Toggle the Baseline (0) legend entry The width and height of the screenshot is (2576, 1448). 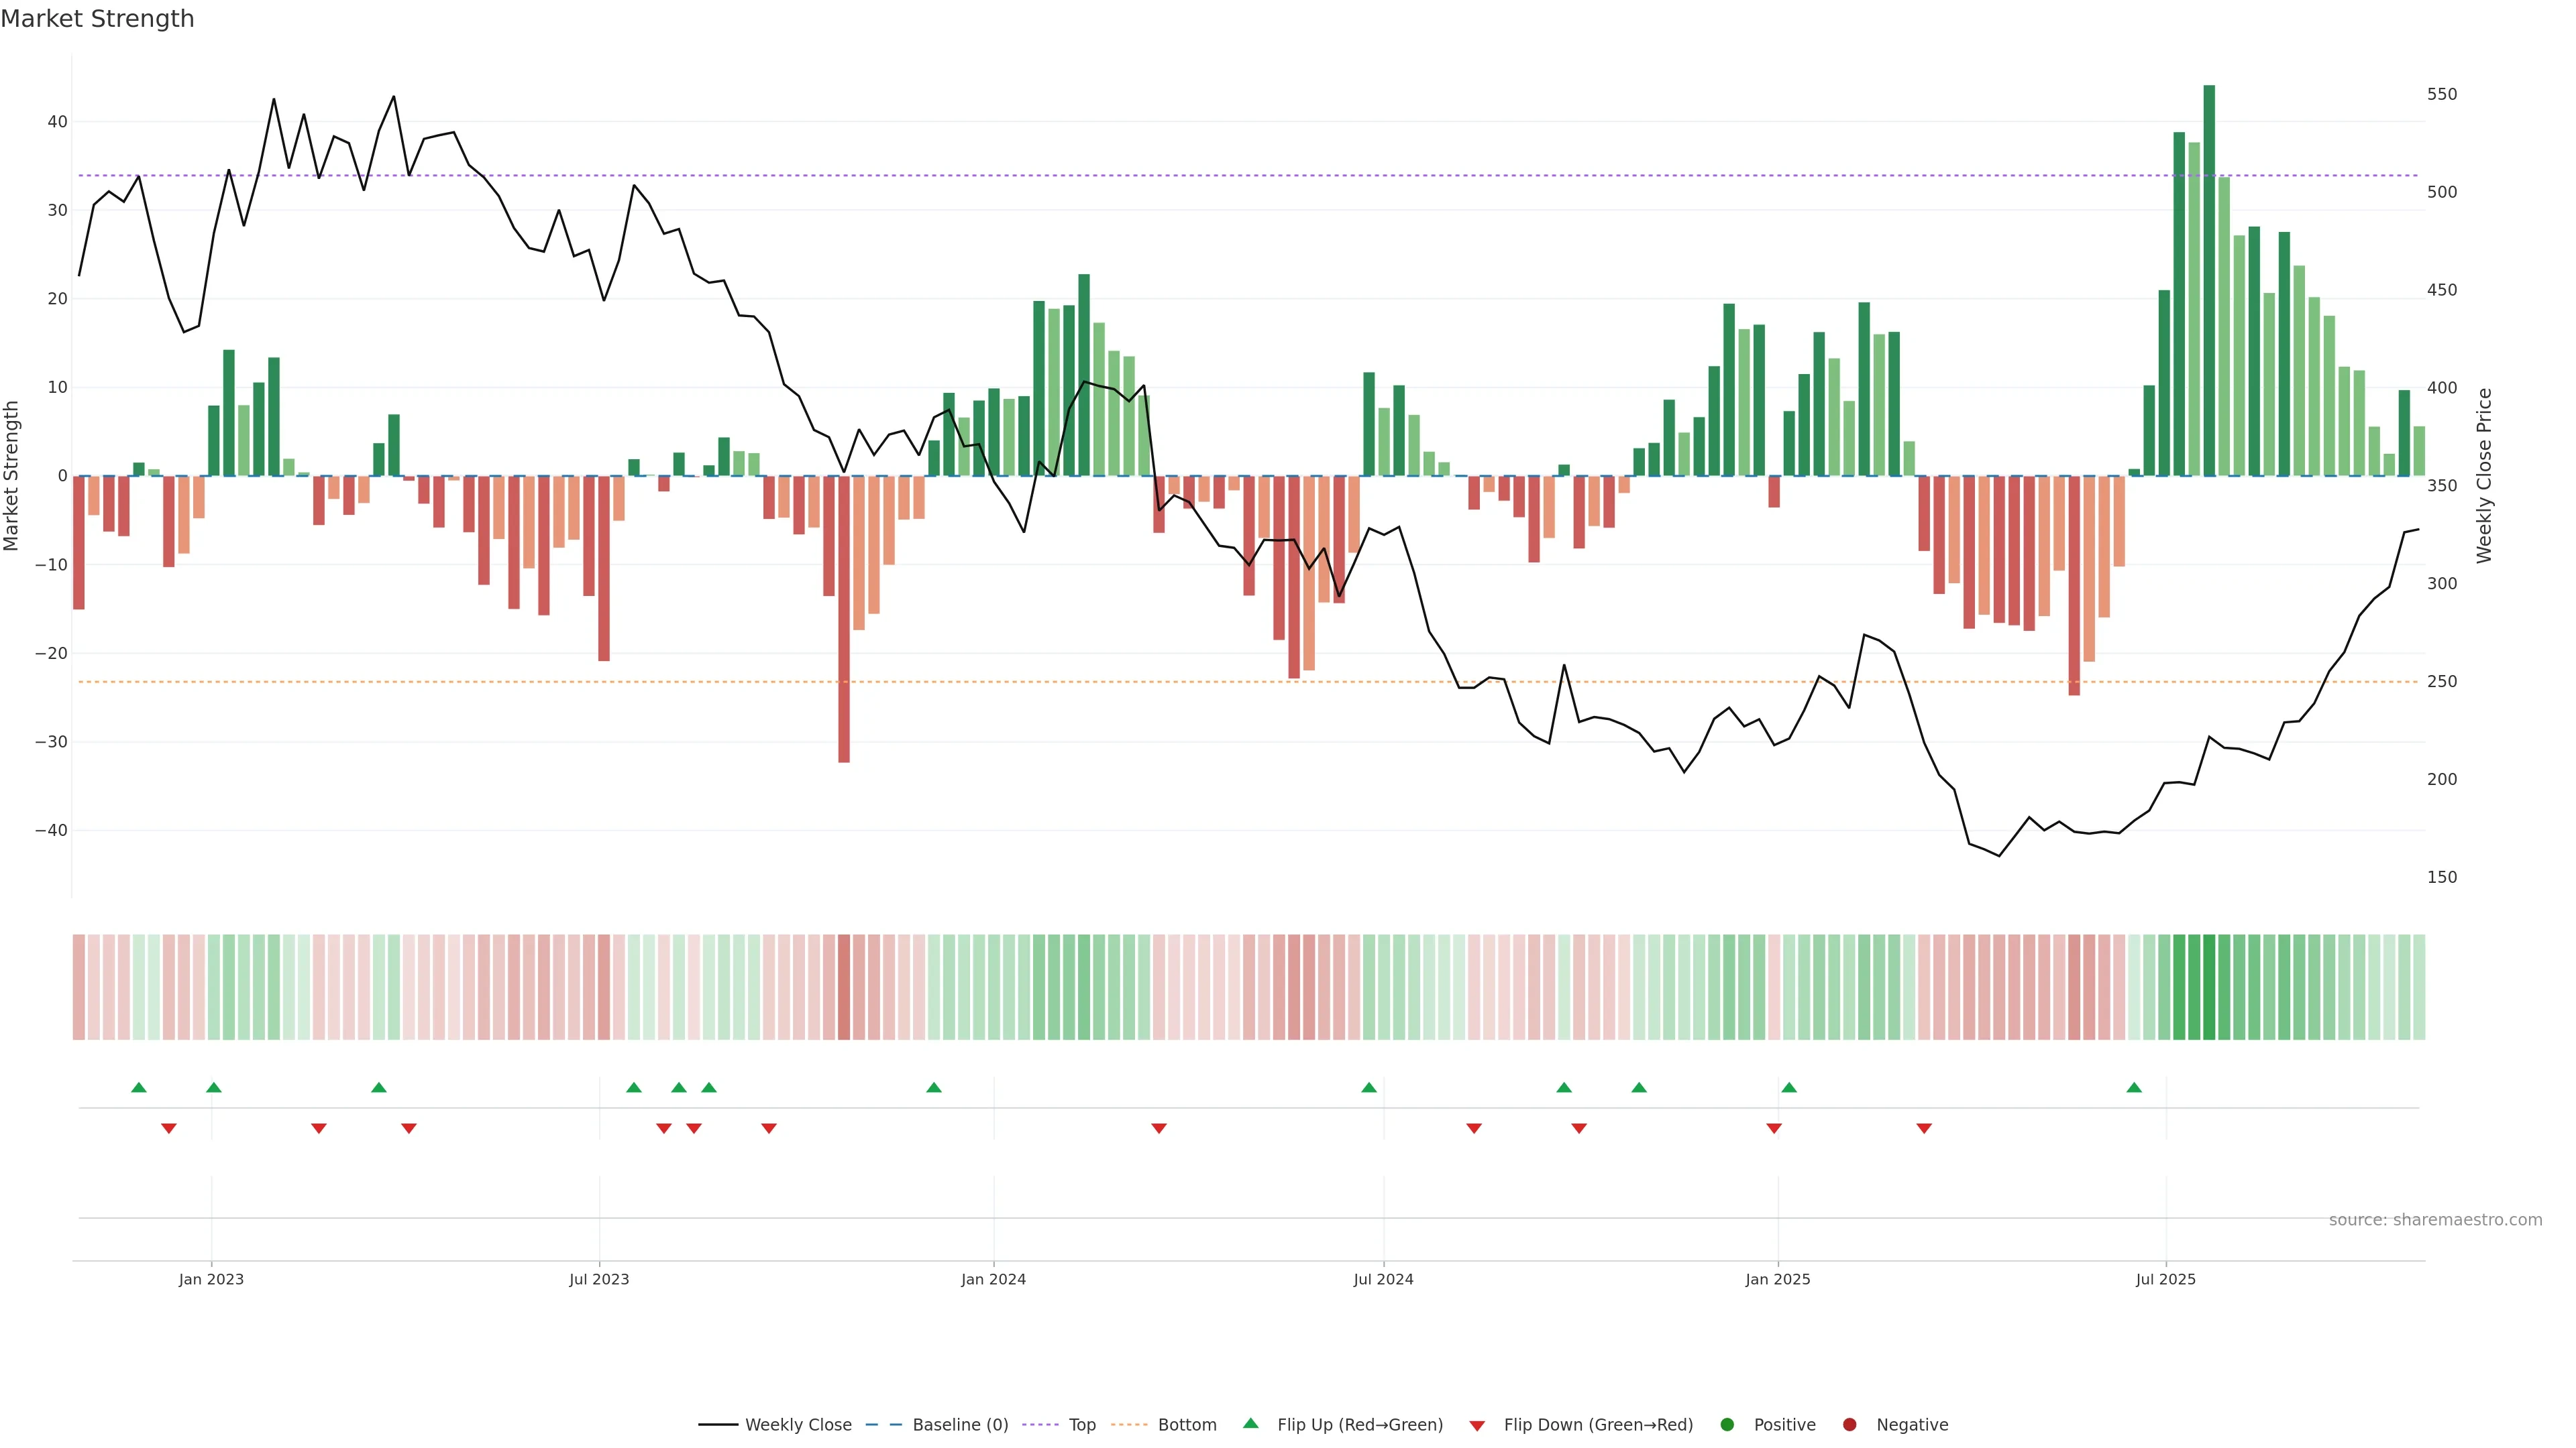coord(959,1425)
